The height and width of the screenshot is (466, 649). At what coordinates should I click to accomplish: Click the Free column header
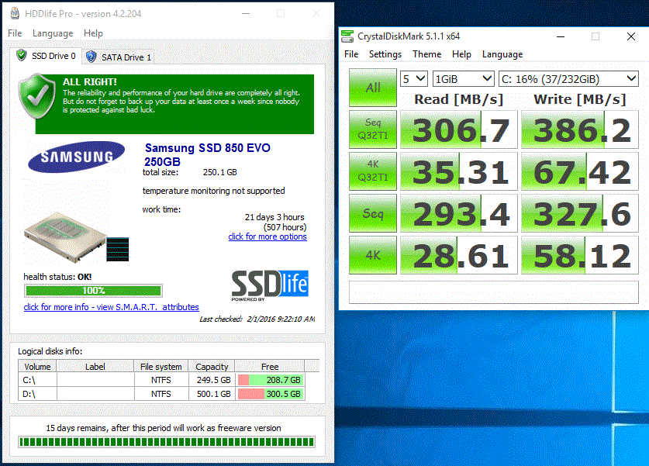(270, 366)
